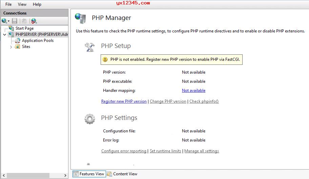Open the View menu
Image resolution: width=309 pixels, height=179 pixels.
pyautogui.click(x=22, y=4)
